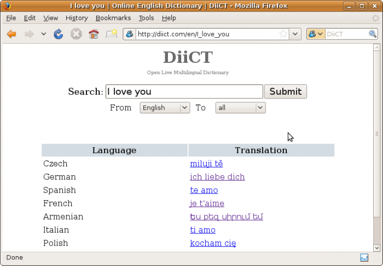Screen dimensions: 383x266
Task: Click the Firefox icon in title bar
Action: pos(7,5)
